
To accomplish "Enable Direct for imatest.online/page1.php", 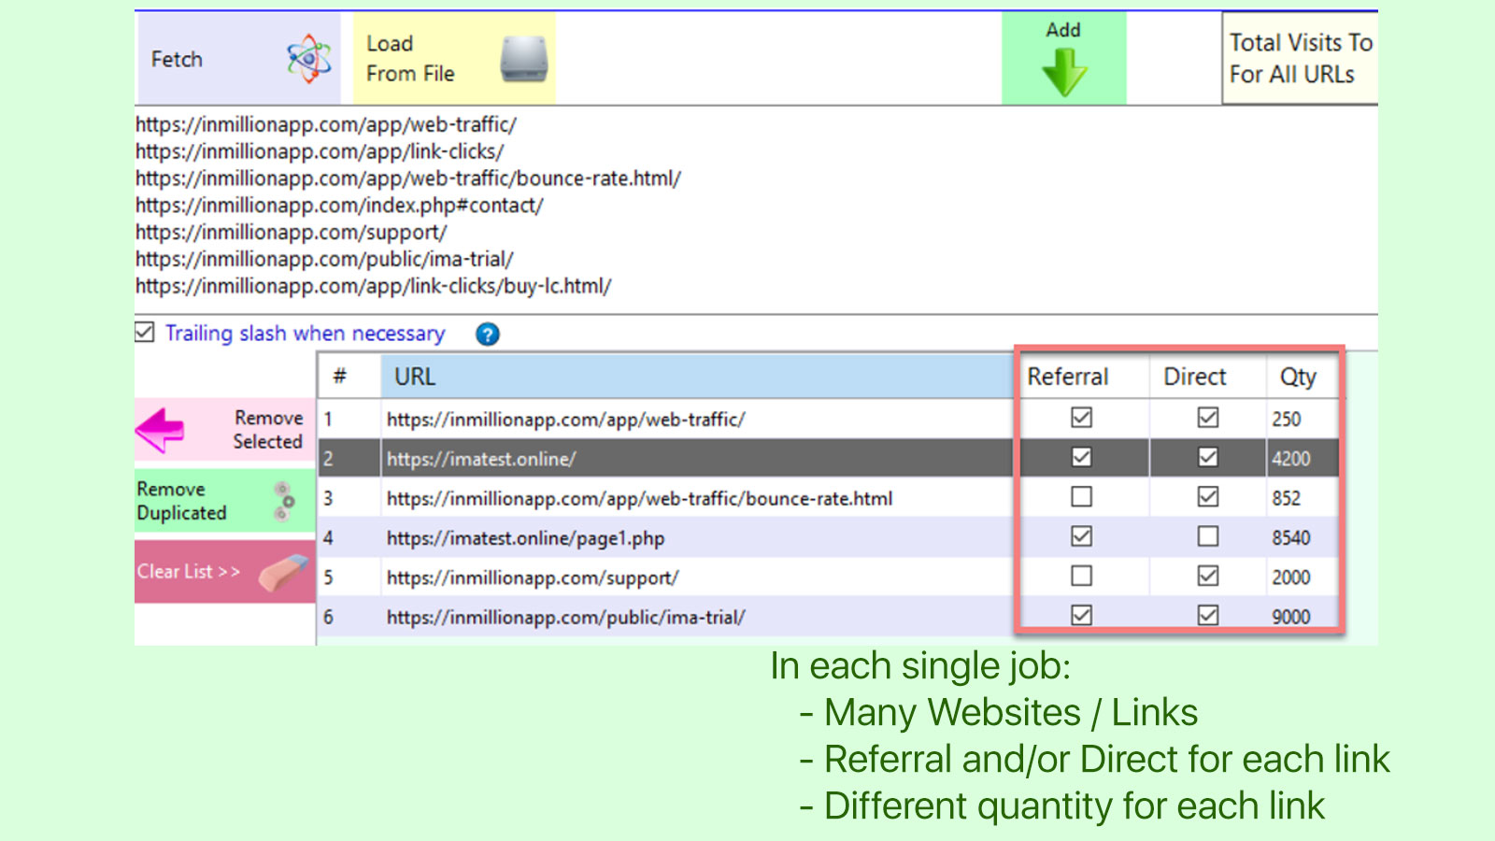I will 1207,536.
